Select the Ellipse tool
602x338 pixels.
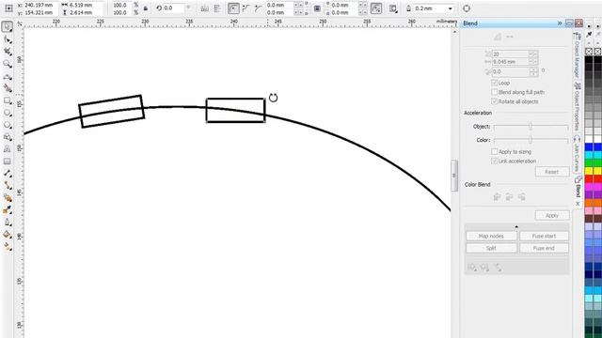click(7, 113)
